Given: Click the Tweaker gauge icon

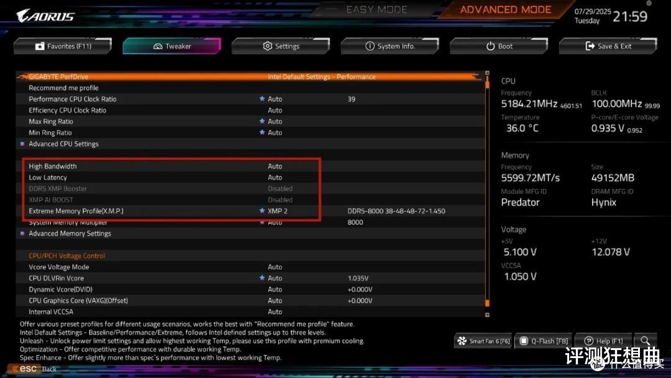Looking at the screenshot, I should point(157,46).
